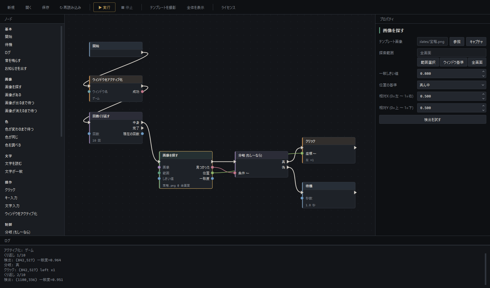Reload via 再読み込み toolbar button
This screenshot has width=490, height=288.
coord(70,7)
